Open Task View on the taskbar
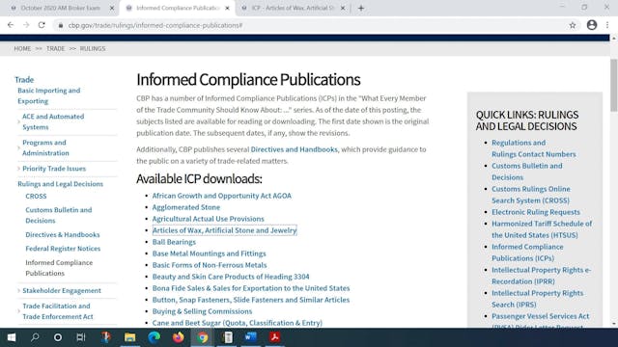The image size is (618, 347). point(81,337)
